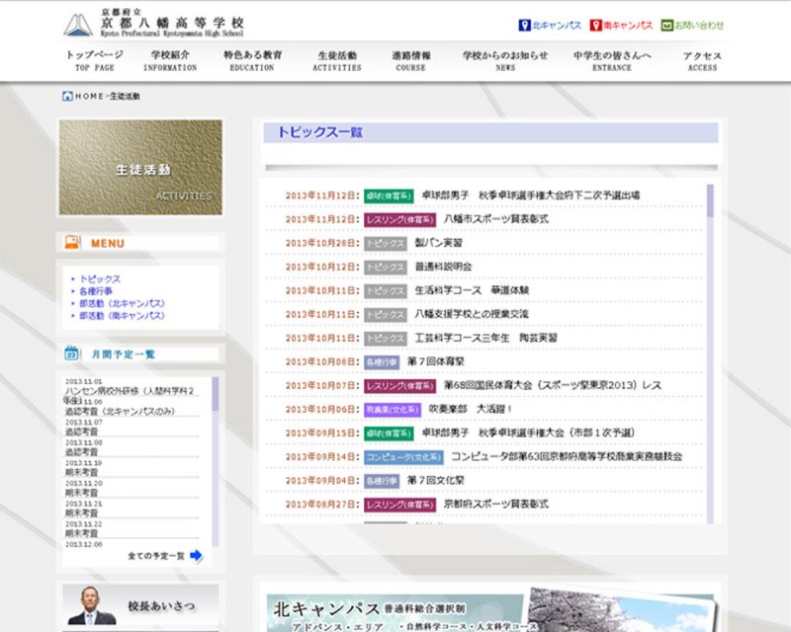Open the 部活動（北キャンパス） sidebar link
The width and height of the screenshot is (791, 632).
coord(122,304)
